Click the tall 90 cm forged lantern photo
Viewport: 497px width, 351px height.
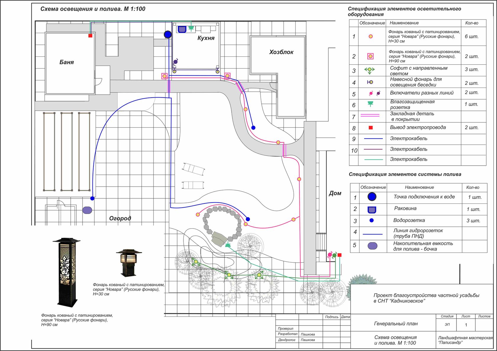[x=67, y=272]
